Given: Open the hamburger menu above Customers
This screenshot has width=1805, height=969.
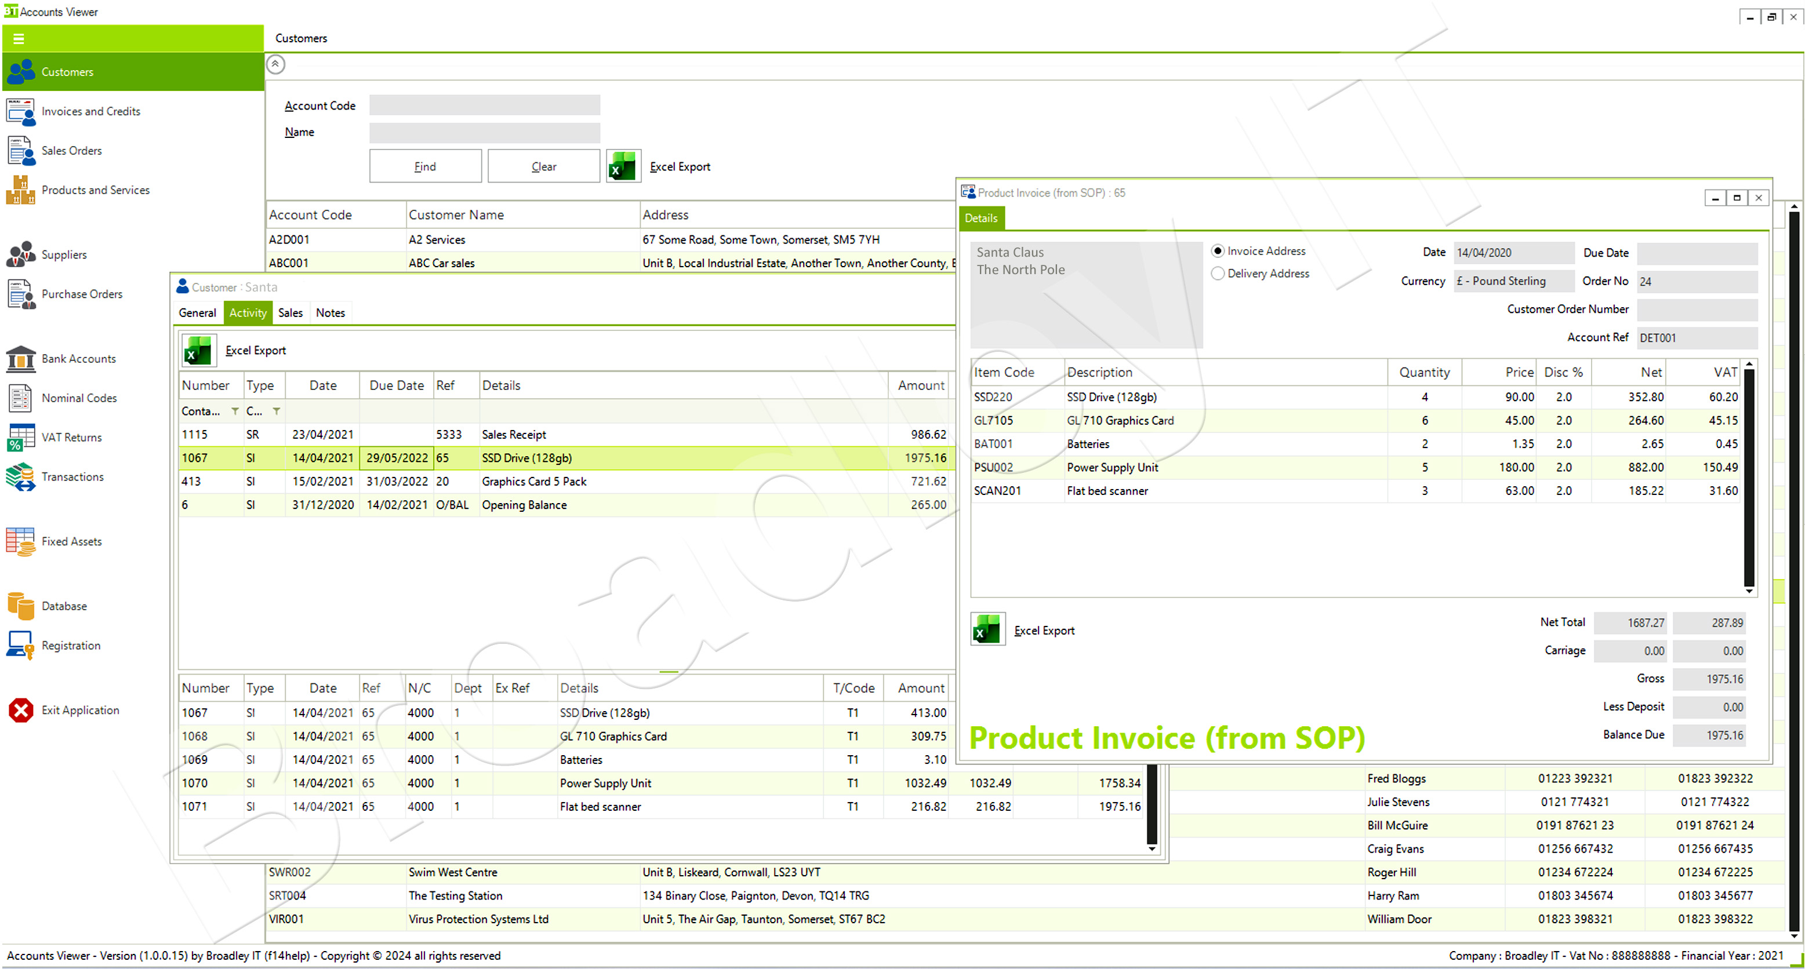Looking at the screenshot, I should (19, 38).
